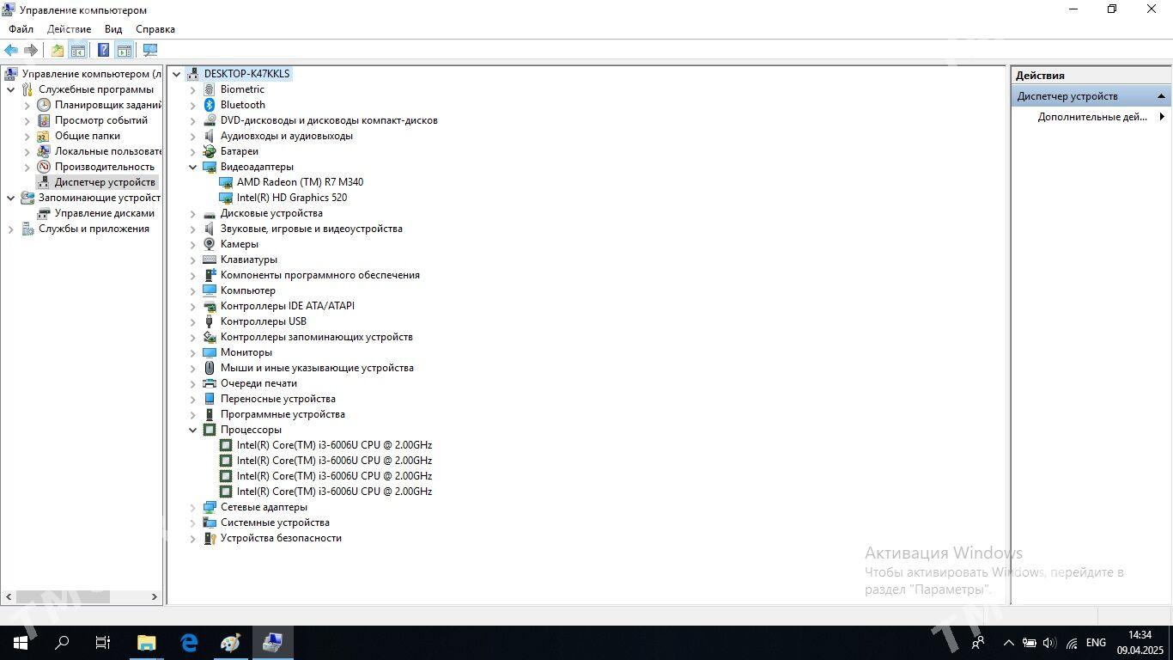Open the Help question mark toolbar icon
The image size is (1173, 660).
pyautogui.click(x=103, y=50)
